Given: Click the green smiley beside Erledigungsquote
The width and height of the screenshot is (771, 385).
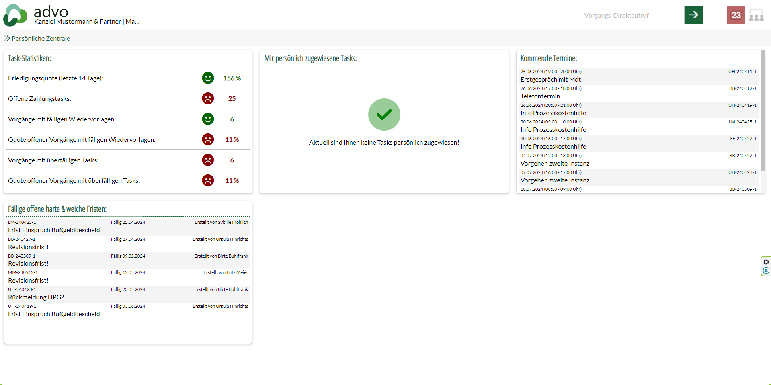Looking at the screenshot, I should 208,78.
